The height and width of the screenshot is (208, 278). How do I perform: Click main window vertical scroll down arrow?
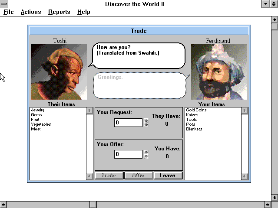click(x=275, y=198)
